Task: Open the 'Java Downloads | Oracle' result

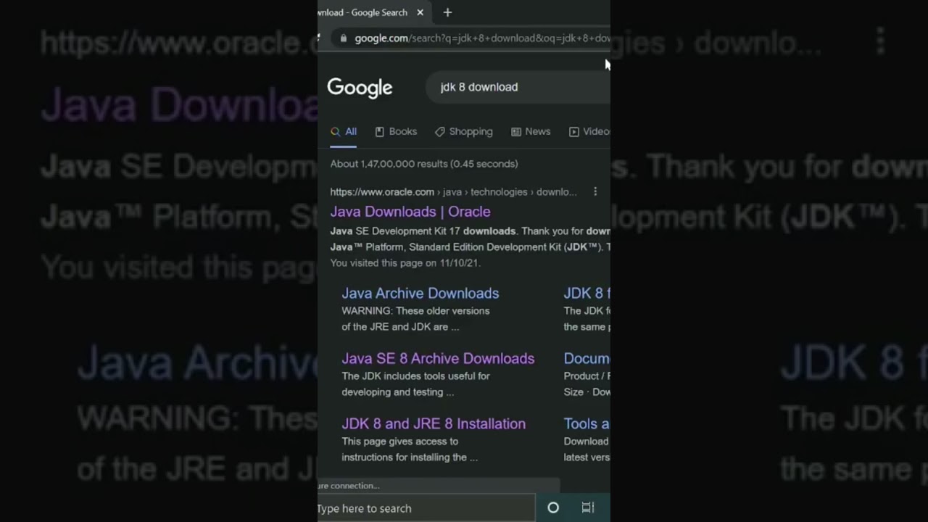Action: pyautogui.click(x=410, y=212)
